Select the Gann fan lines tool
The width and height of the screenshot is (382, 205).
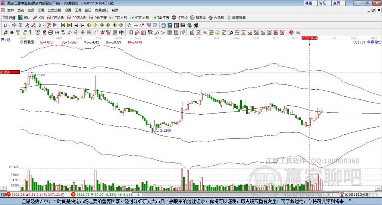tap(137, 32)
